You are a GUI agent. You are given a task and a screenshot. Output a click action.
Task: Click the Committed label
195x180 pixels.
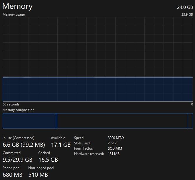11,153
